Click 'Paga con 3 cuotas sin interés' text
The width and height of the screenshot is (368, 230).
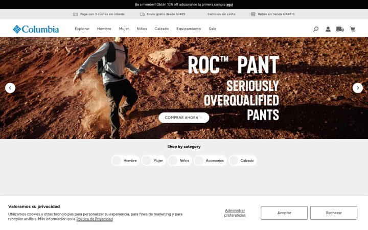[102, 14]
